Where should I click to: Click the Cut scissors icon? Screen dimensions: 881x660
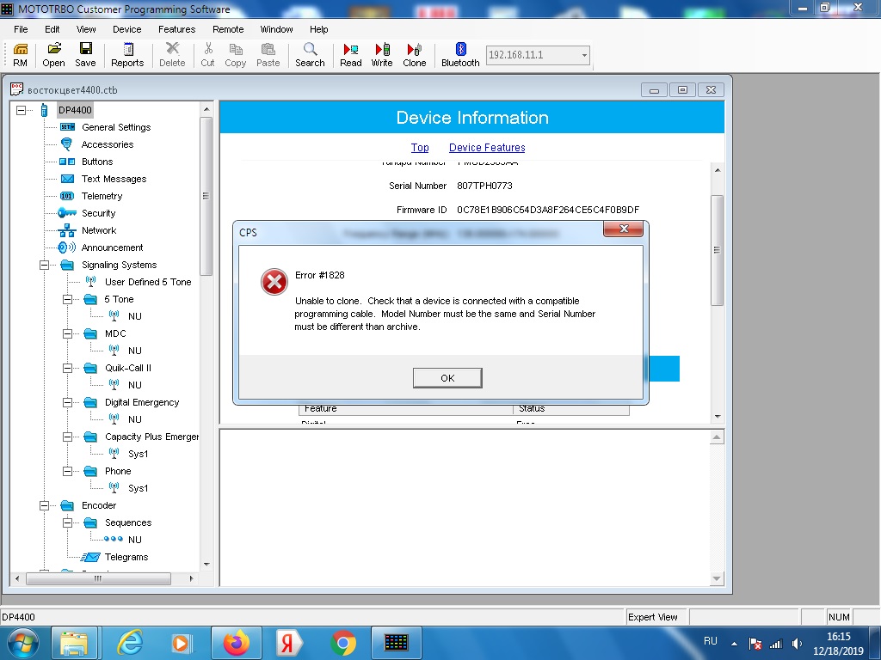click(208, 55)
